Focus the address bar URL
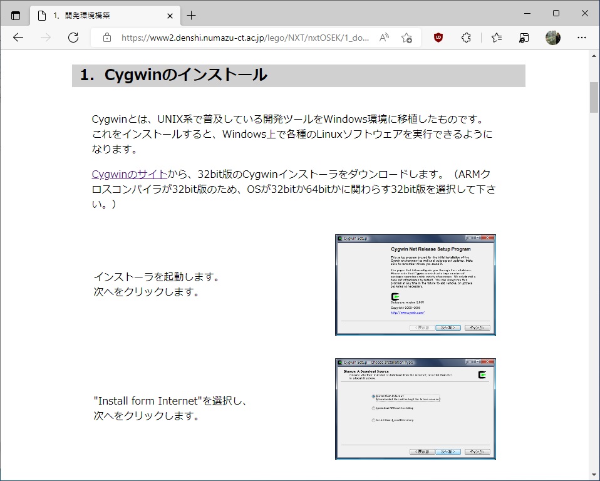 [x=245, y=38]
